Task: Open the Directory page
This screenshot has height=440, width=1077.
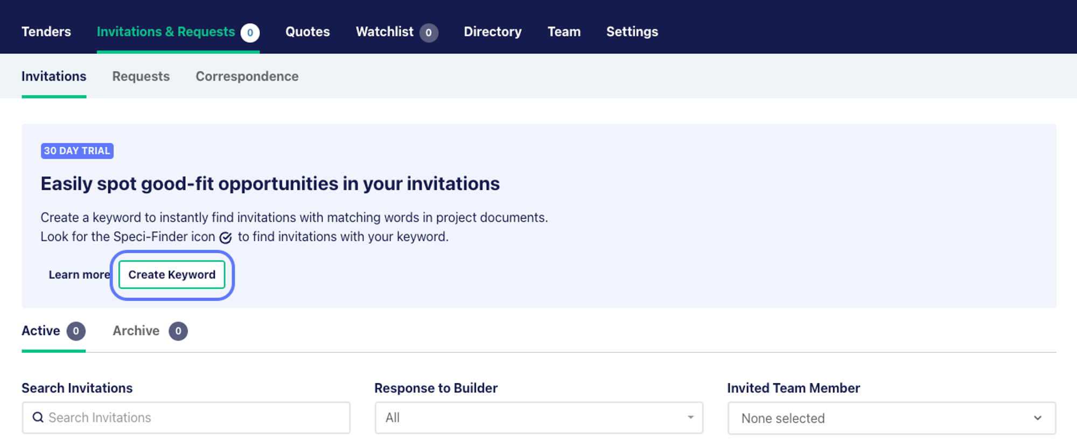Action: [493, 32]
